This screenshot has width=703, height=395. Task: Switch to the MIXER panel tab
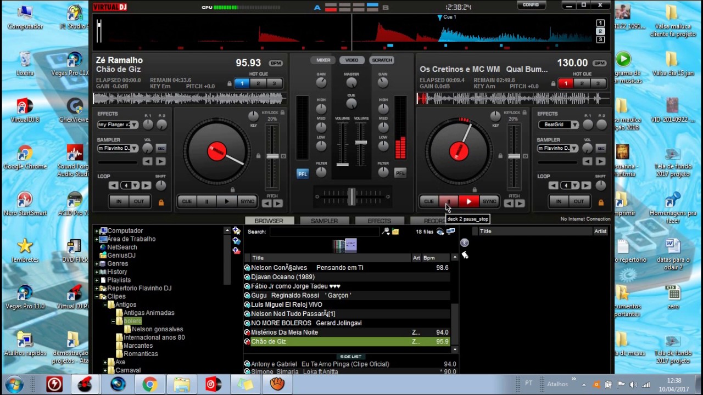[323, 60]
